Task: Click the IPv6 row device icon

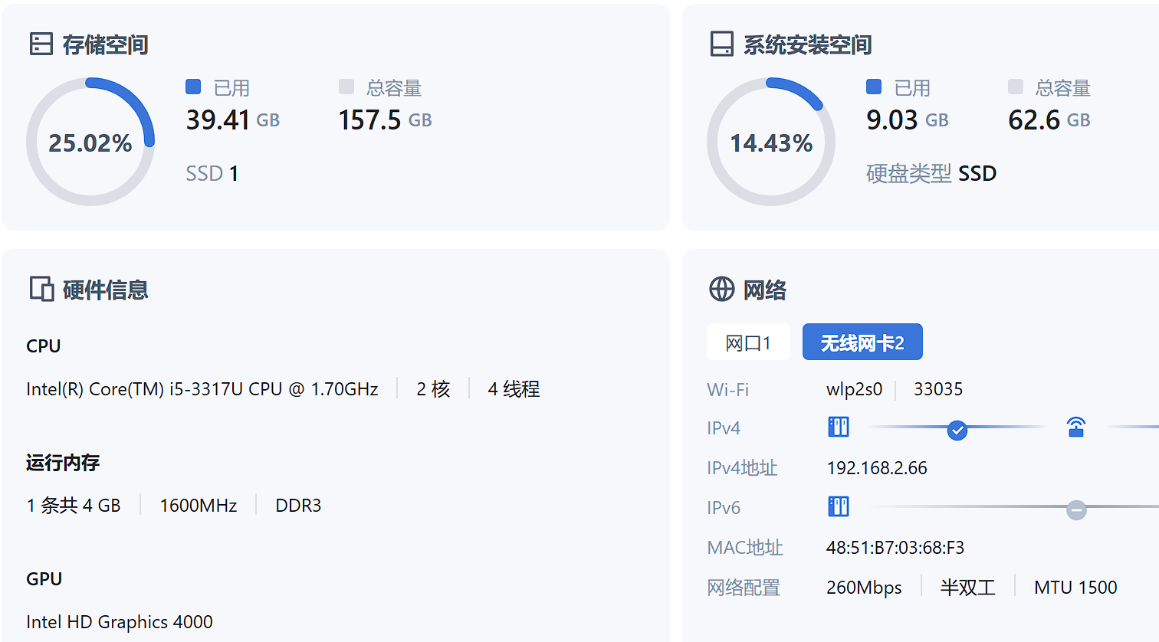Action: [x=839, y=506]
